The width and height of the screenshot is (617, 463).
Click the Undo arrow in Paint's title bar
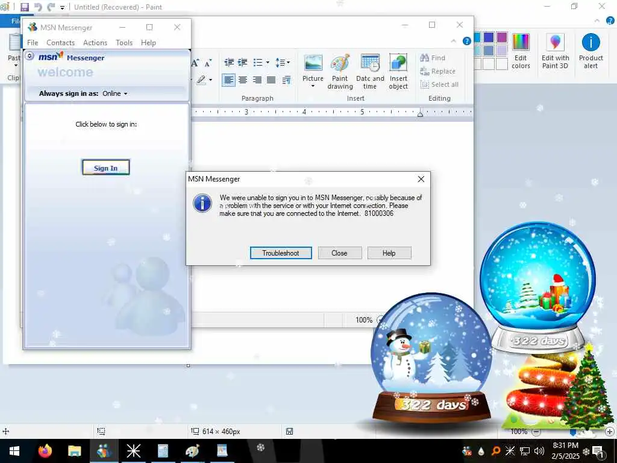click(38, 7)
